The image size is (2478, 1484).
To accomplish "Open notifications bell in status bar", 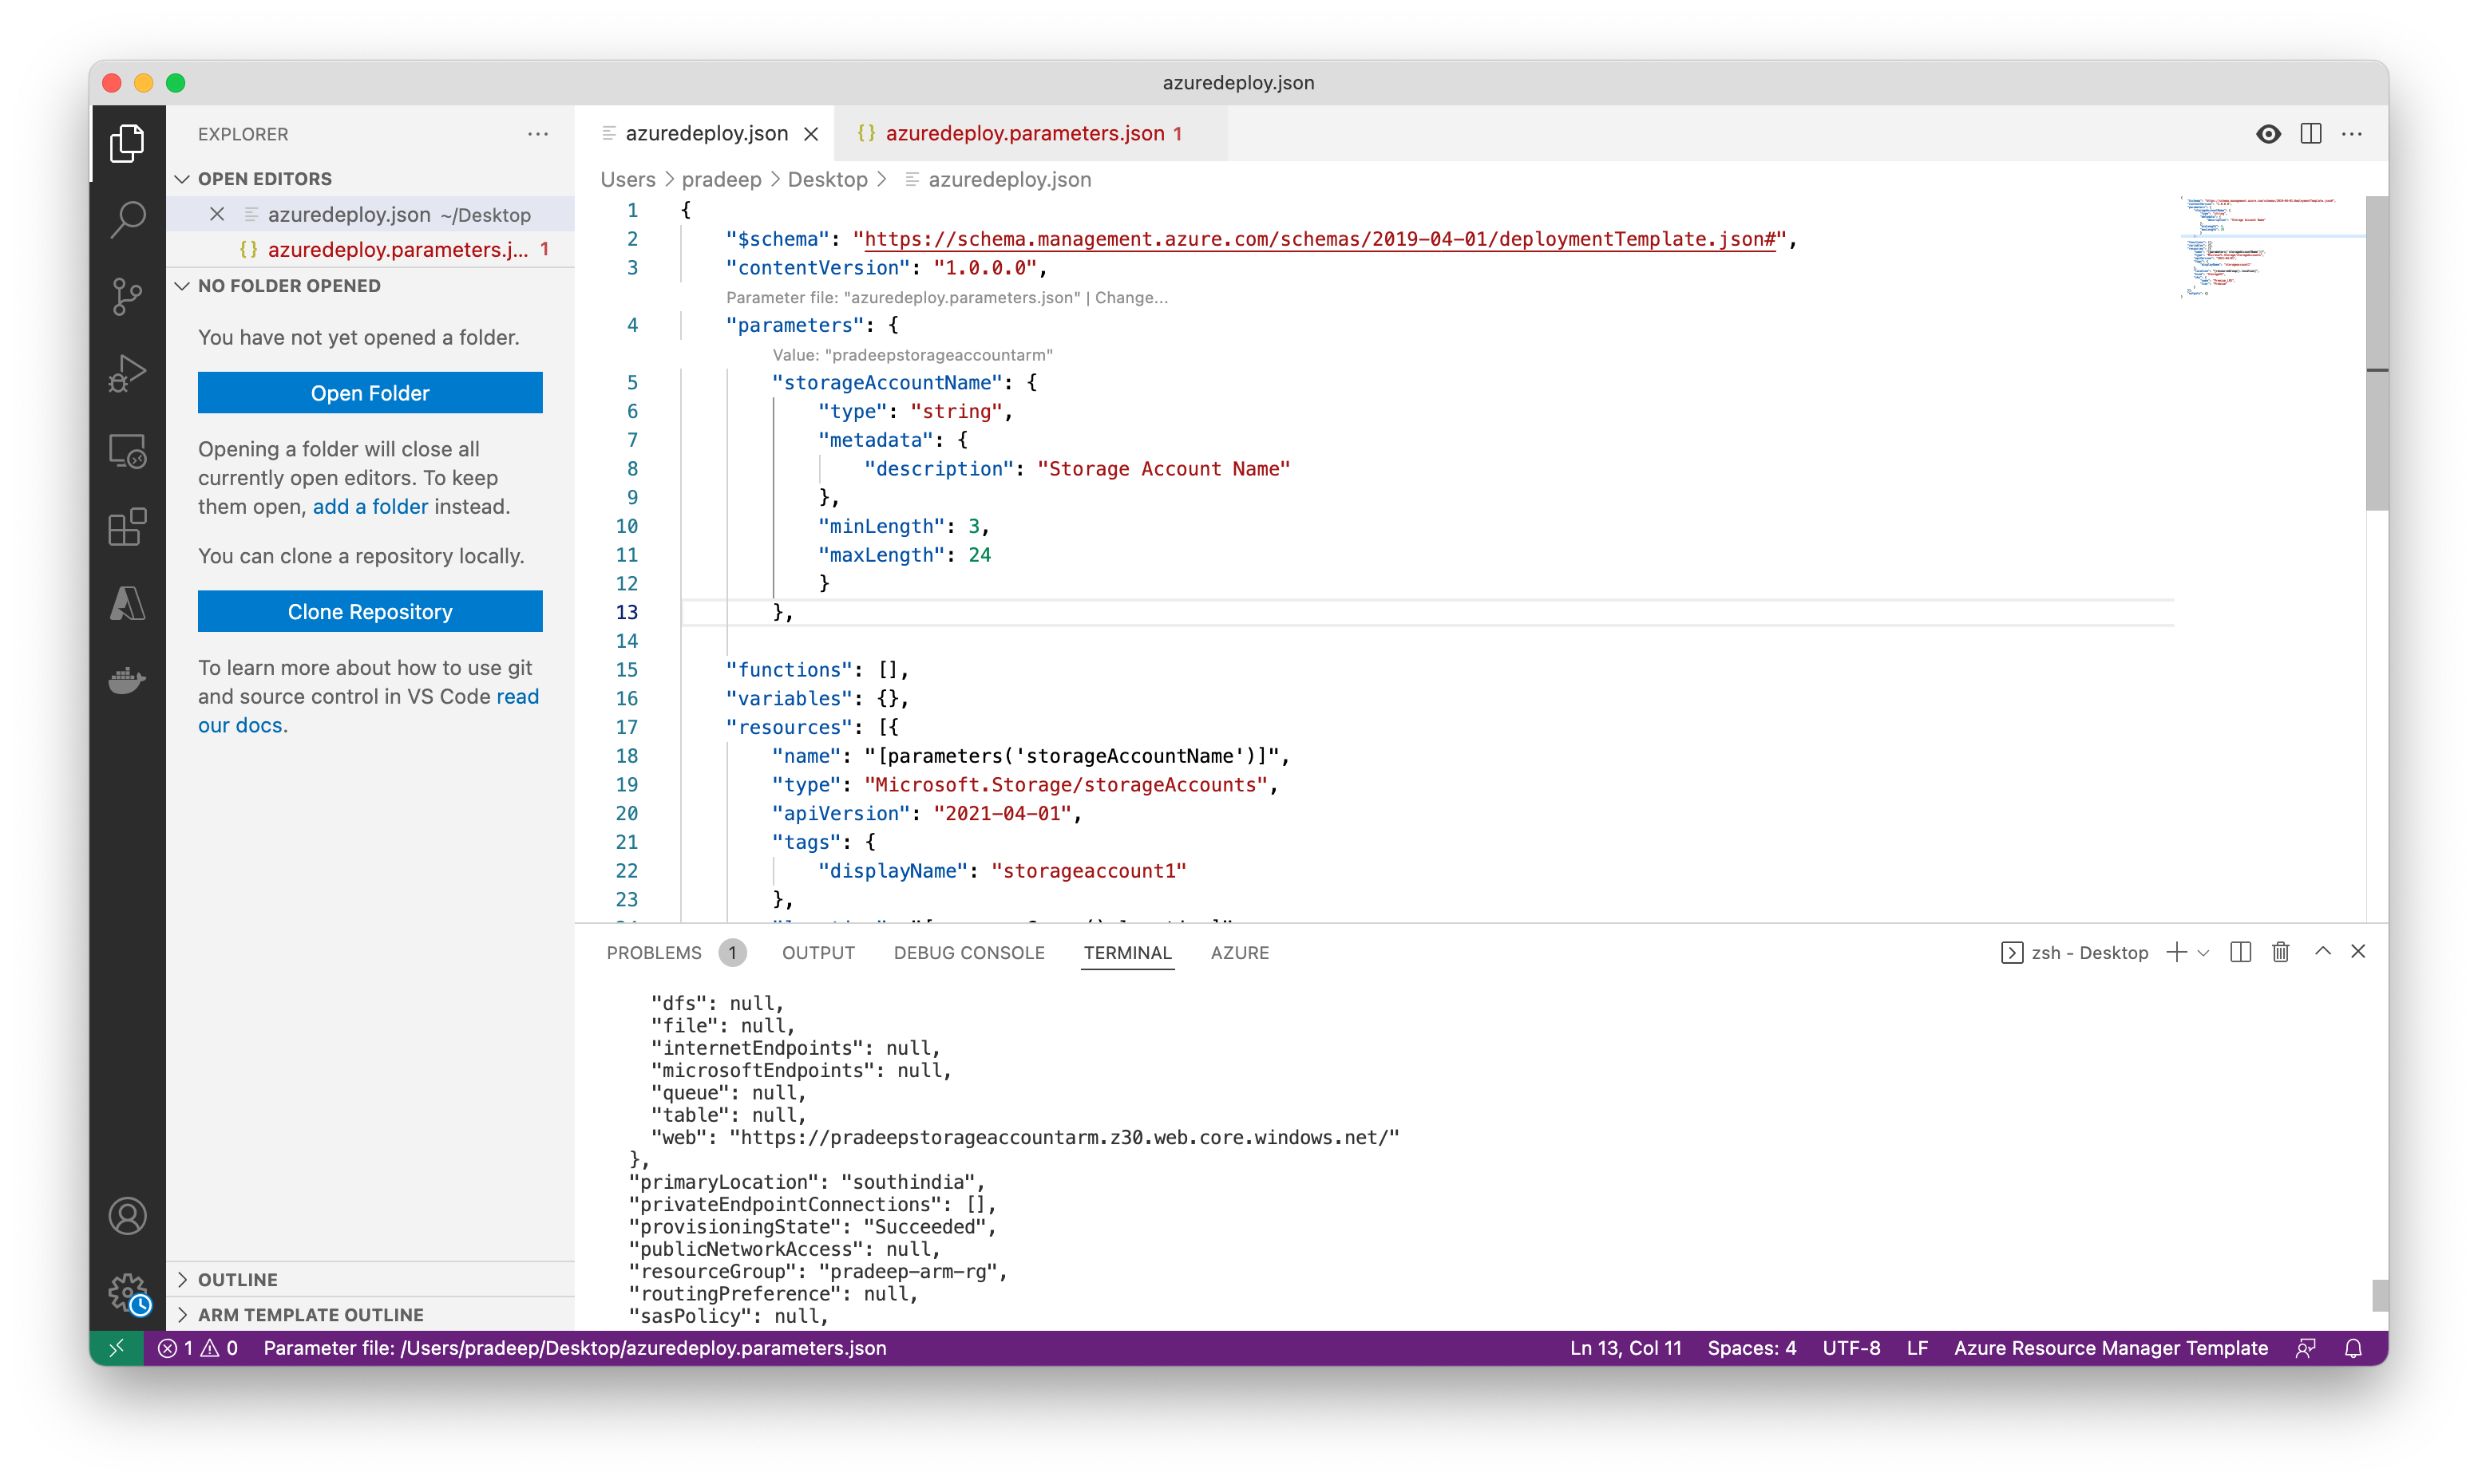I will [2353, 1348].
